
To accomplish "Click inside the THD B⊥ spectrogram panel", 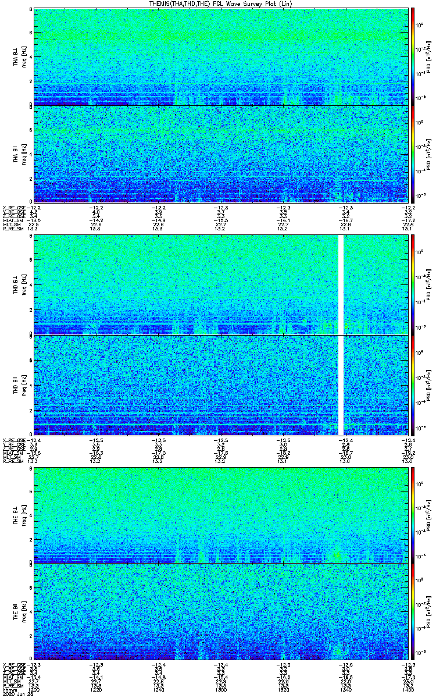I will click(221, 284).
